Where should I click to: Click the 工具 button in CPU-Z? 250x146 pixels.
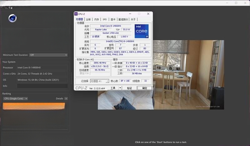(113, 88)
